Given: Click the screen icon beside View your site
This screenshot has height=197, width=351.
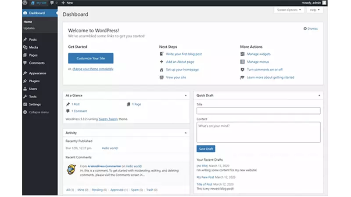Looking at the screenshot, I should click(161, 77).
